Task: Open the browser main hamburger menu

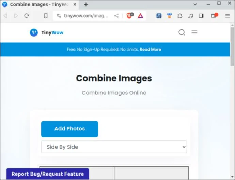Action: [x=228, y=16]
